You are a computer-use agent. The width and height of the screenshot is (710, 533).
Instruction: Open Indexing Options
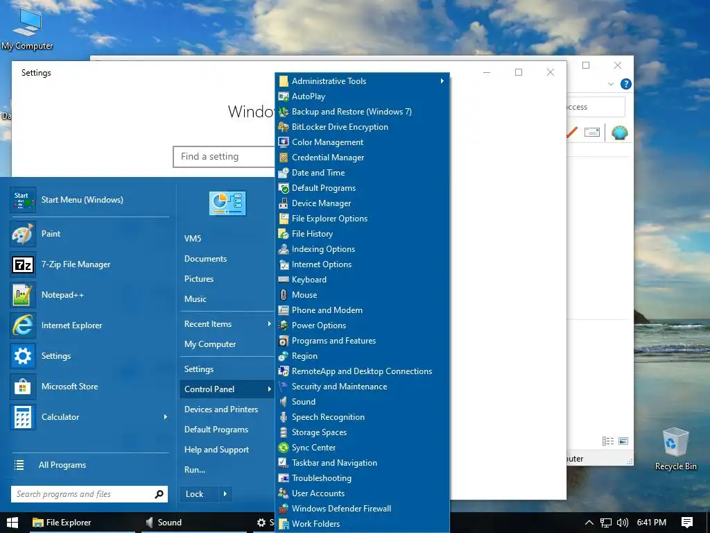[362, 249]
